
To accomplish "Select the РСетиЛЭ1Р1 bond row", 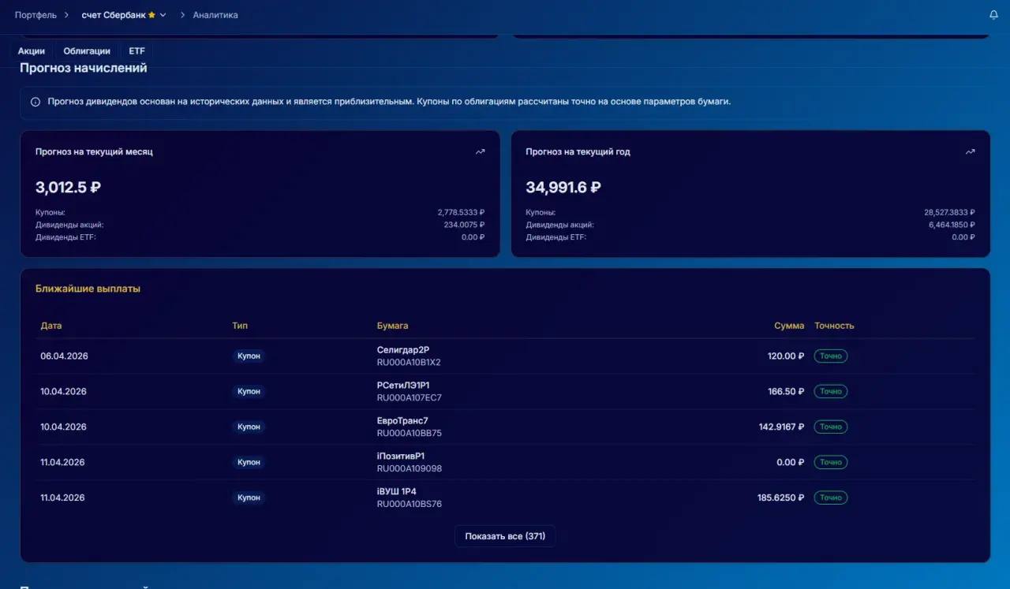I will coord(505,392).
